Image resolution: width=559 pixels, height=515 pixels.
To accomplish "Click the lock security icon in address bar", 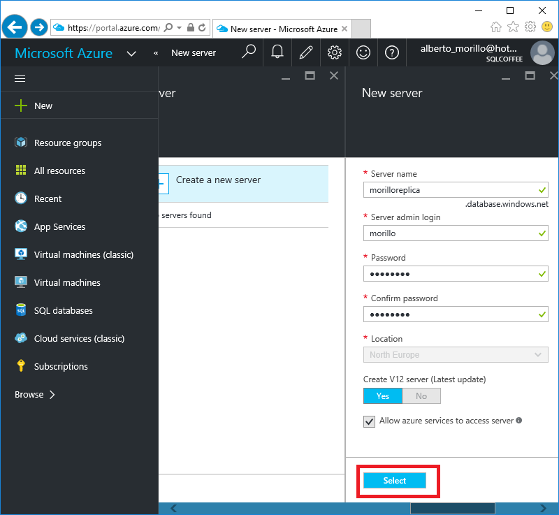I will (x=191, y=27).
